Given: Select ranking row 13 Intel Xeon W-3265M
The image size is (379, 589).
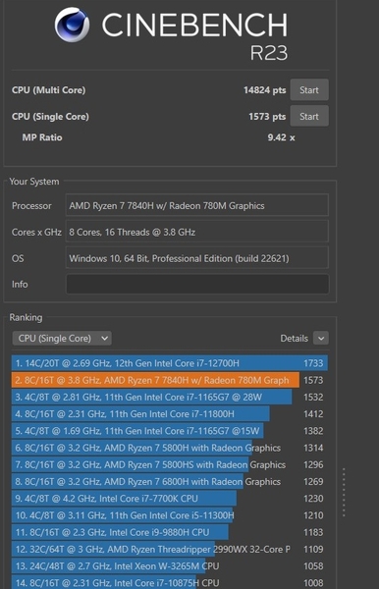Looking at the screenshot, I should 170,566.
